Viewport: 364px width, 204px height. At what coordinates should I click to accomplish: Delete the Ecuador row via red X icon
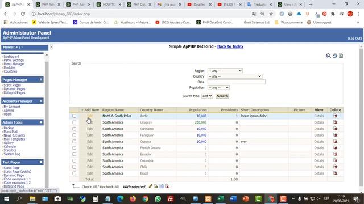[x=335, y=154]
